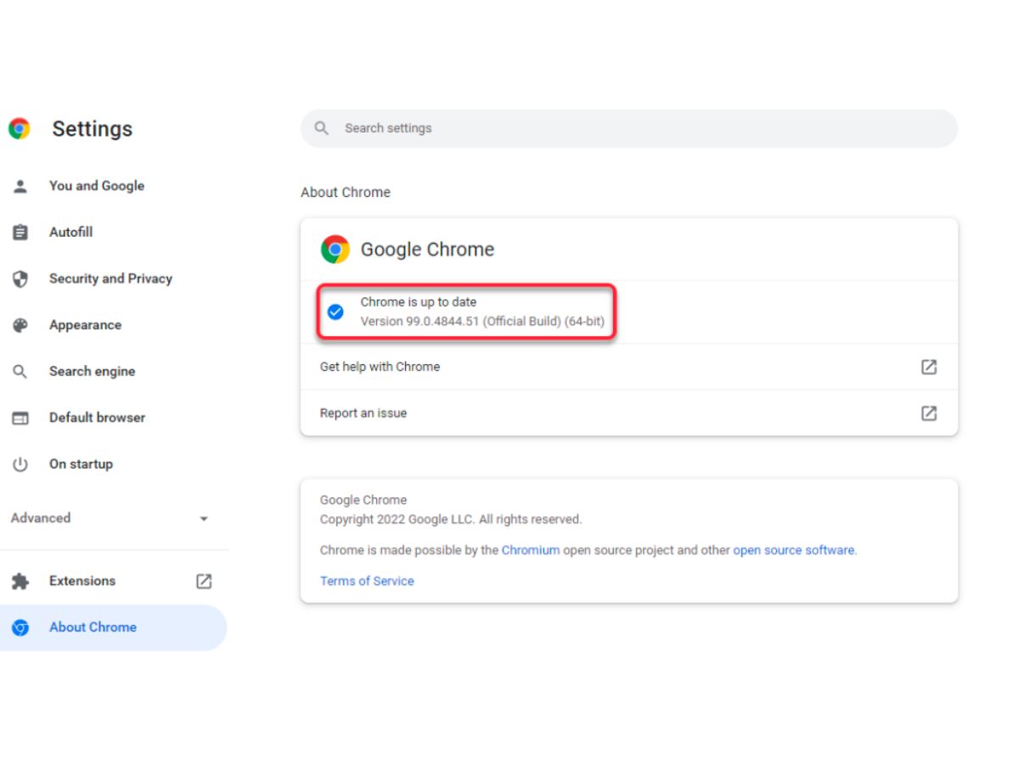1019x764 pixels.
Task: Click the Extensions puzzle piece icon
Action: [x=20, y=581]
